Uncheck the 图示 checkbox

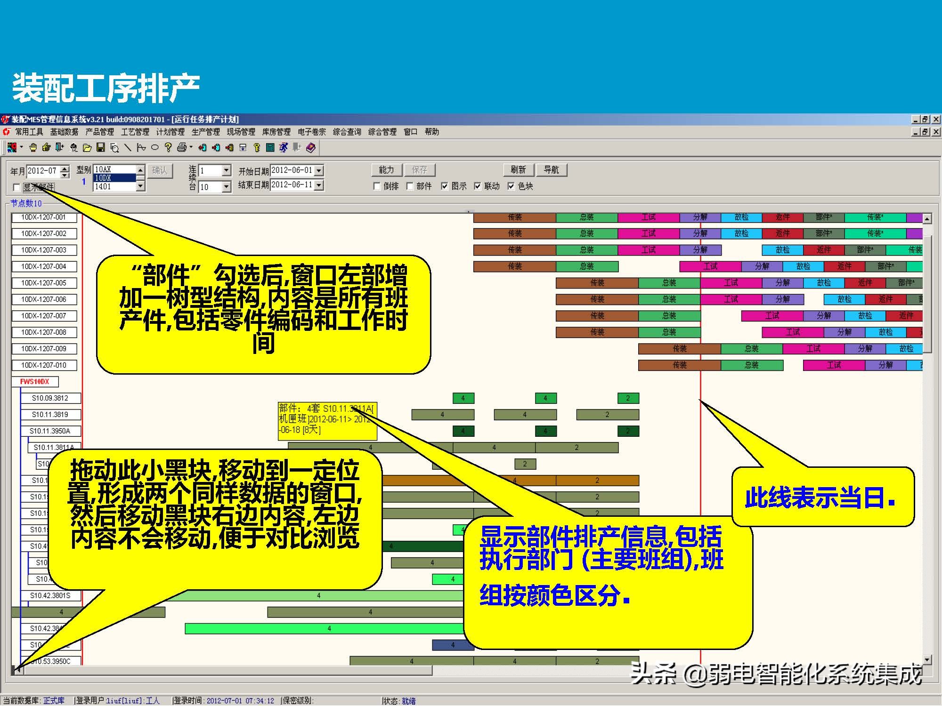444,186
